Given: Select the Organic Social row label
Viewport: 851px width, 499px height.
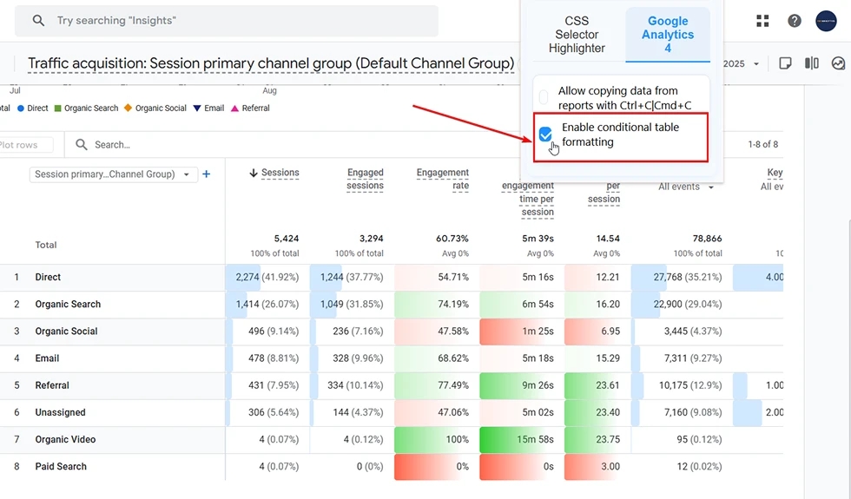Looking at the screenshot, I should coord(66,332).
